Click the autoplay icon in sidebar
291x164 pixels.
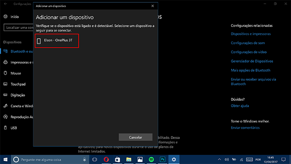coord(5,117)
